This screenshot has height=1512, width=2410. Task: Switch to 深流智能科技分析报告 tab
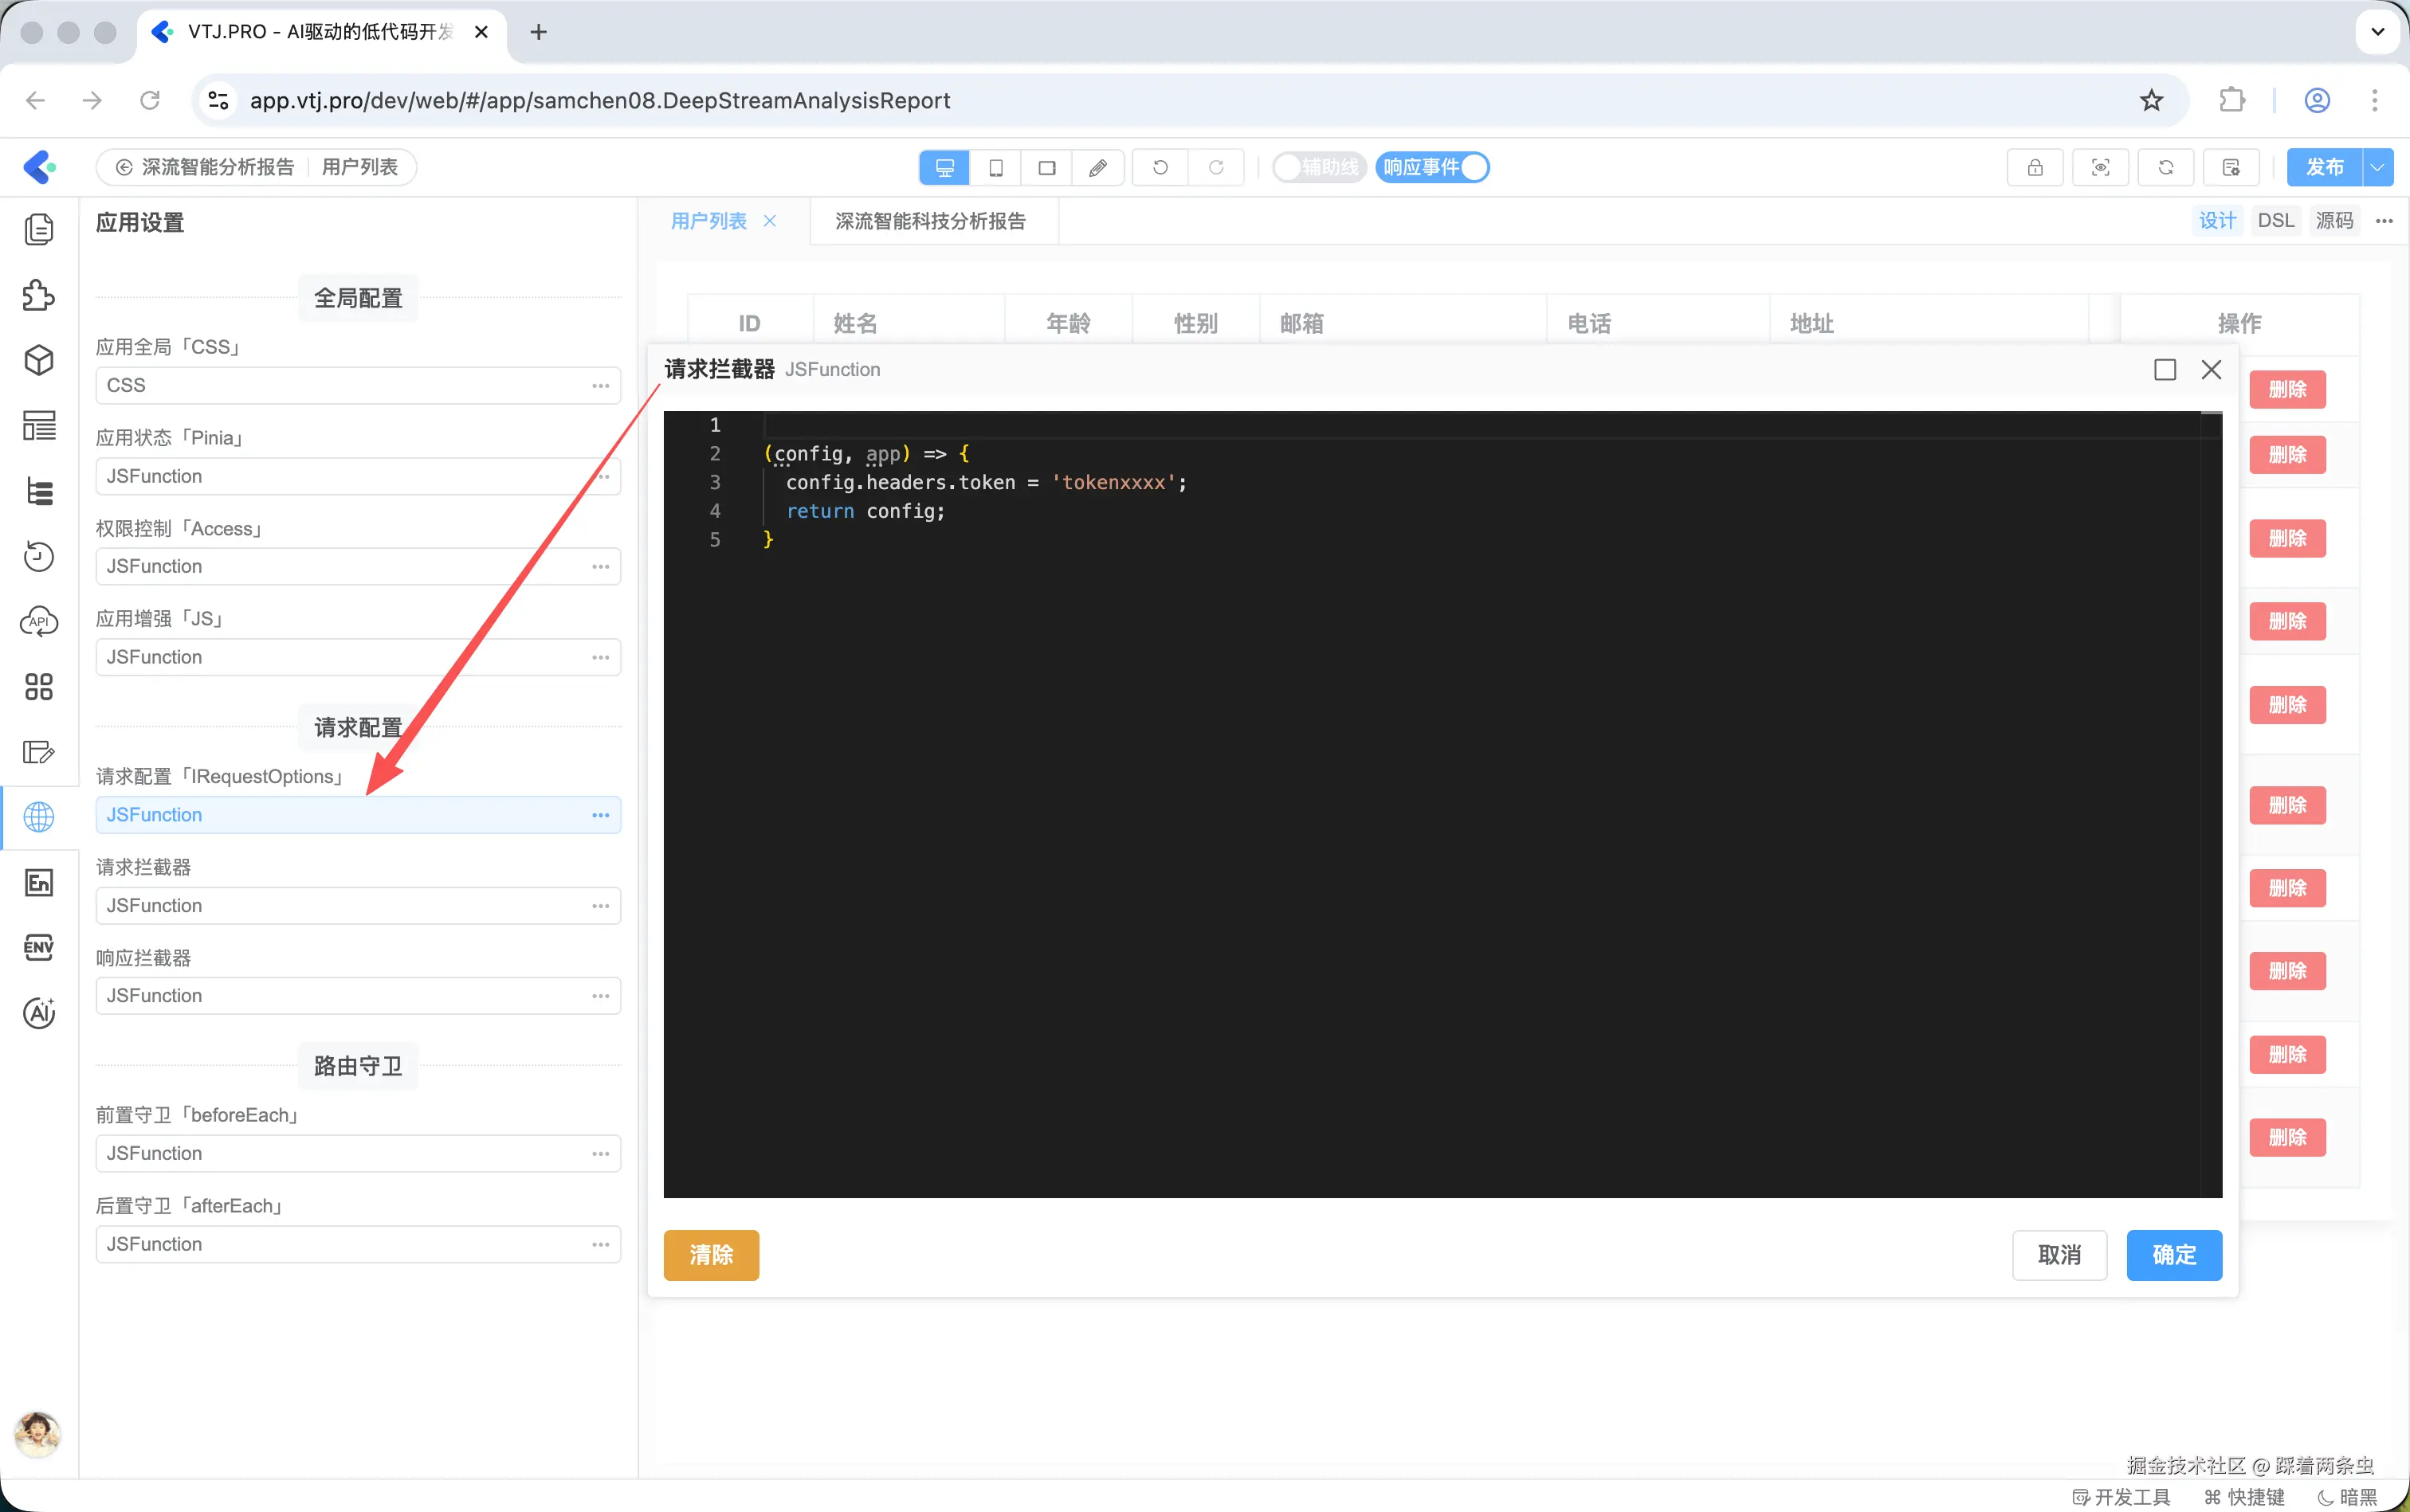point(929,221)
